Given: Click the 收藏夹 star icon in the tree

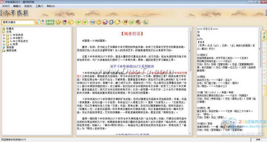Looking at the screenshot, I should point(4,29).
